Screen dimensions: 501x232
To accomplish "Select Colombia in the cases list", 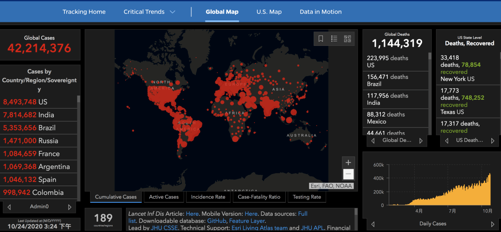I will coord(39,193).
